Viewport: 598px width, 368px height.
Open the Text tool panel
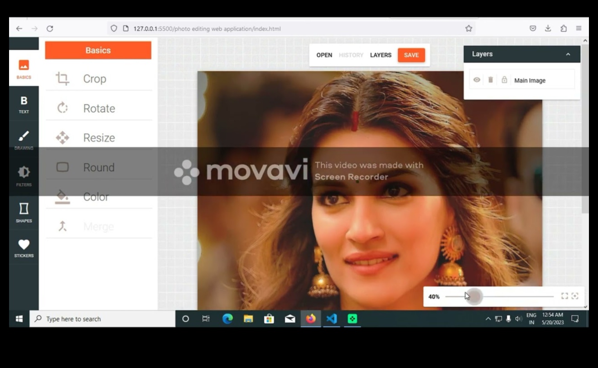(24, 104)
